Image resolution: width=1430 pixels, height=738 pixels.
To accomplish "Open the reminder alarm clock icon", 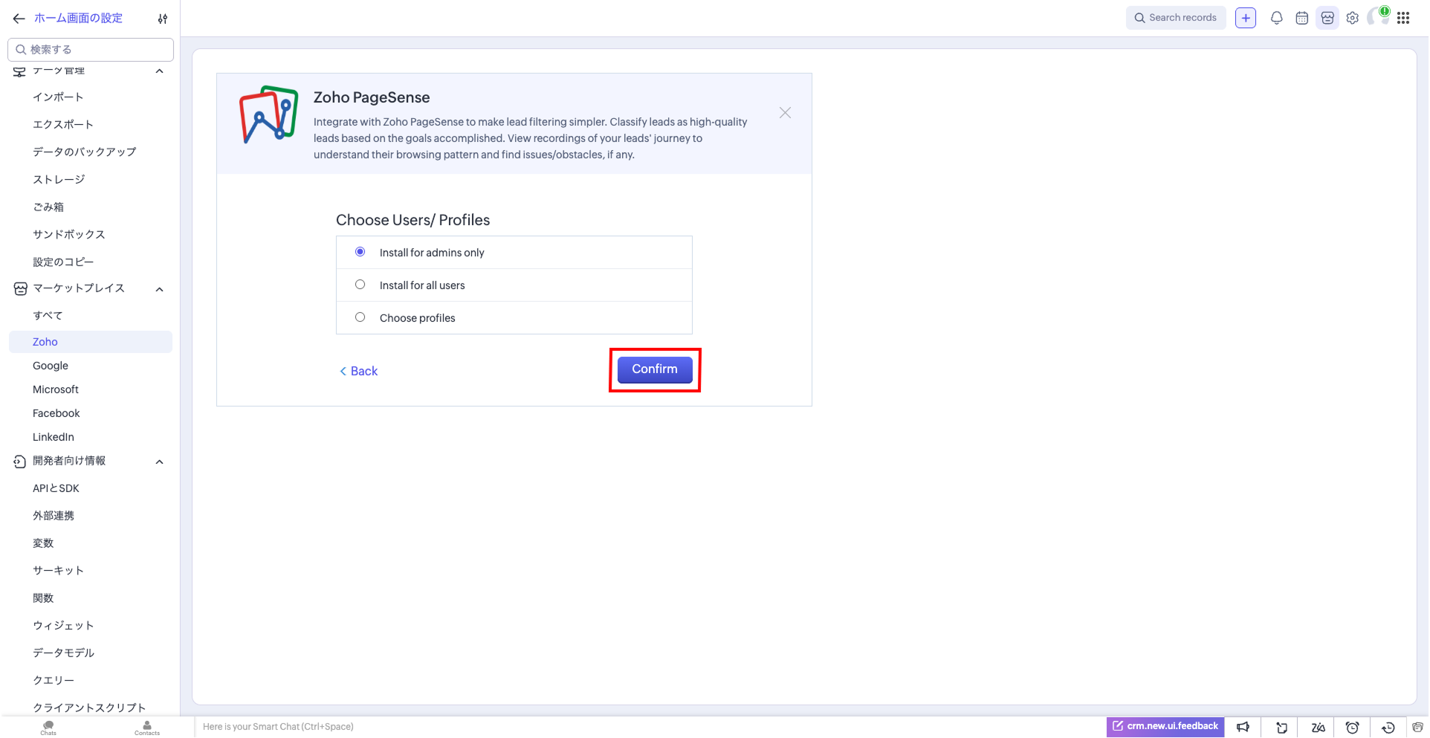I will click(1352, 727).
